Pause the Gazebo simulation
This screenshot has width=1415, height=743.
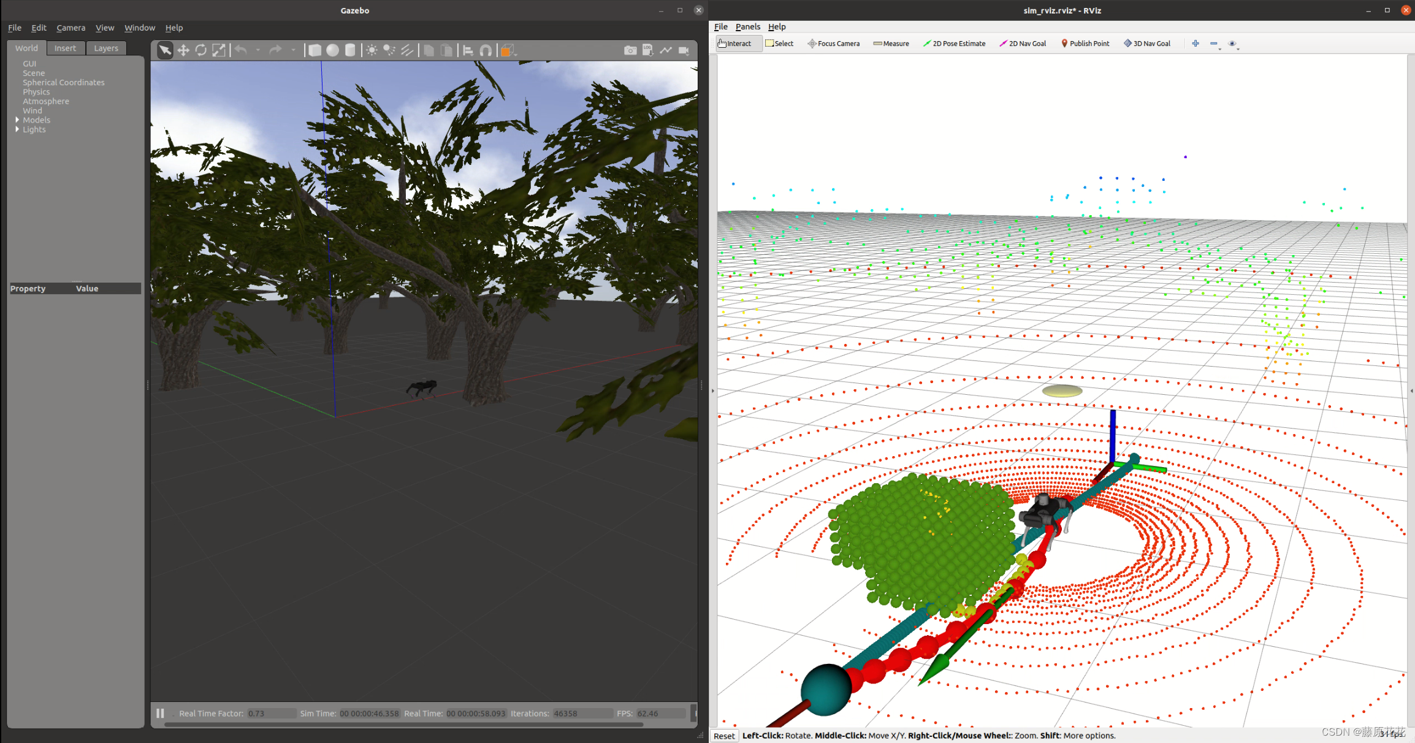(160, 713)
